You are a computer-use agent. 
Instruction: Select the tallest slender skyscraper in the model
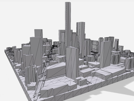tap(68, 24)
